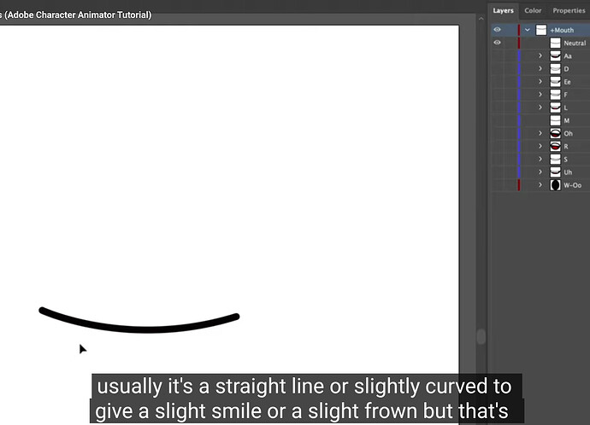
Task: Select the Layers tab
Action: (x=503, y=11)
